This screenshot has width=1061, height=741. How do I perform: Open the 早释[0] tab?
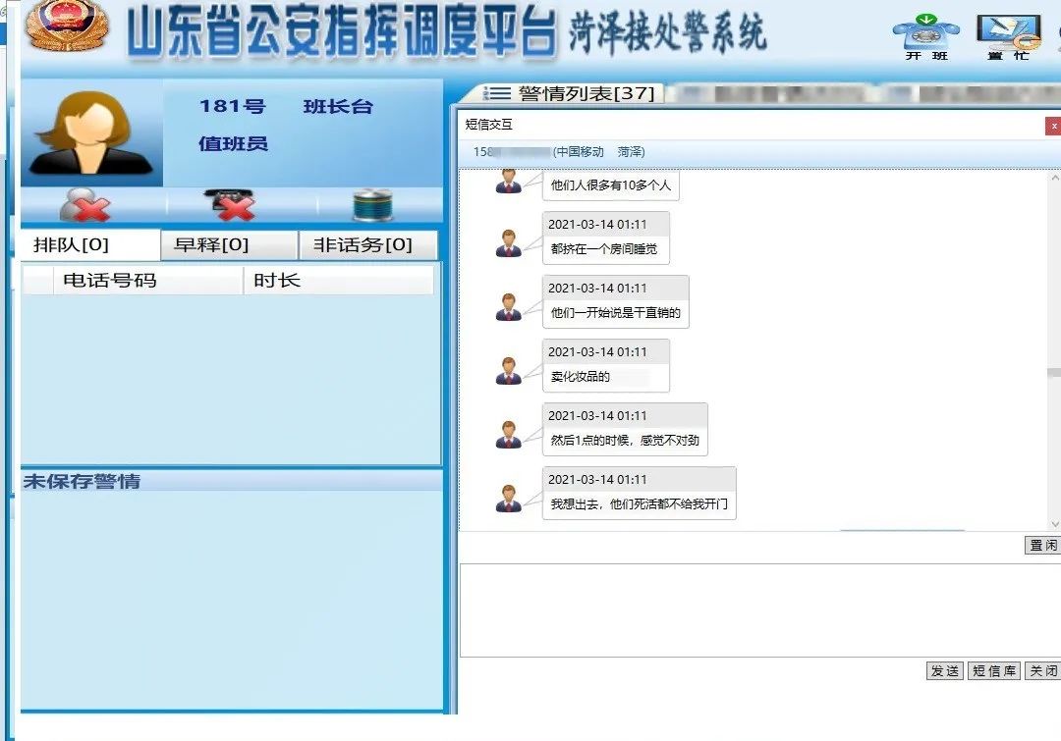point(229,245)
